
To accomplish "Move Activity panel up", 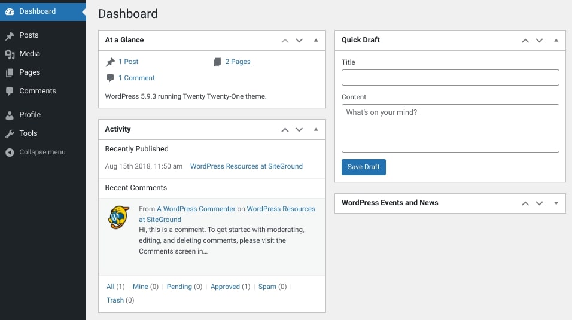I will point(285,130).
